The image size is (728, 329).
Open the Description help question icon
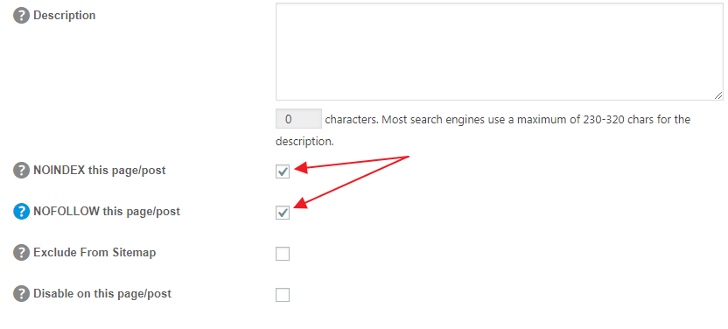click(x=21, y=16)
